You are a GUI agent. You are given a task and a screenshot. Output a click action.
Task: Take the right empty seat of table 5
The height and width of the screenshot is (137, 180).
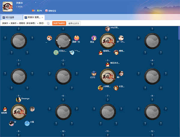pyautogui.click(x=32, y=73)
